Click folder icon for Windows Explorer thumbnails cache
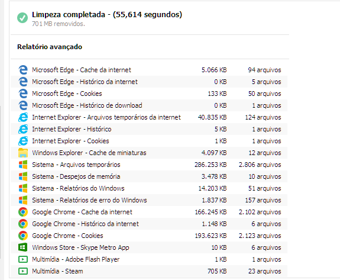Viewport: 340px width, 280px height. pyautogui.click(x=23, y=153)
